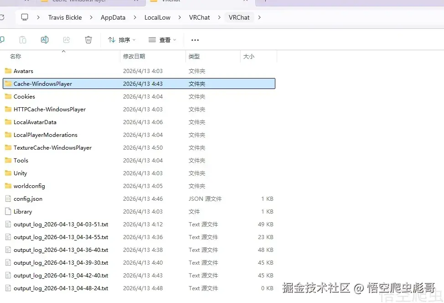Viewport: 444px width, 303px height.
Task: Go to AppData breadcrumb
Action: [x=113, y=17]
